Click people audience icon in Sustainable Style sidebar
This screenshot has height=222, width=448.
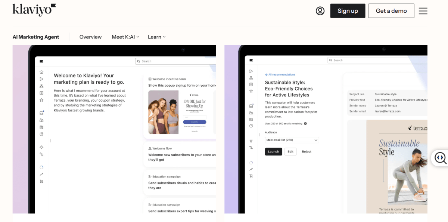[x=251, y=112]
